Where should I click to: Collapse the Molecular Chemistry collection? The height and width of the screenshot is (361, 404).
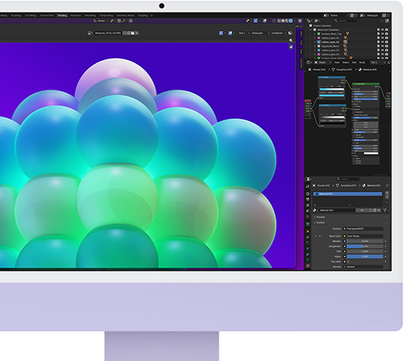(x=311, y=30)
